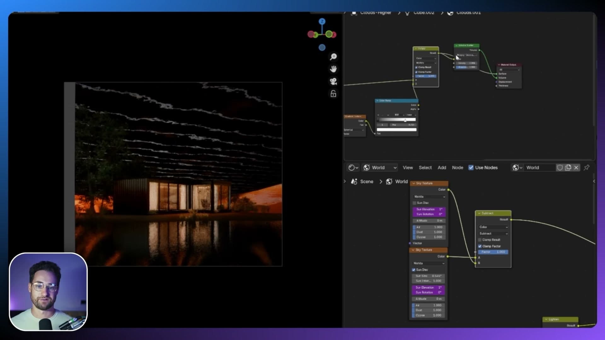Open the Add menu in the node editor
The image size is (605, 340).
442,168
